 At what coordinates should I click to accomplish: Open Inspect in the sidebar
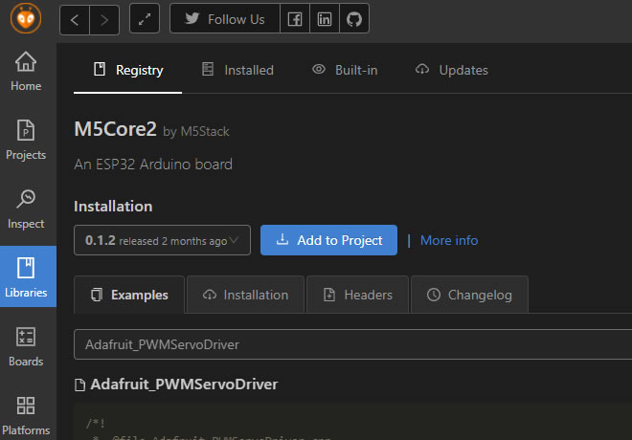pyautogui.click(x=26, y=209)
